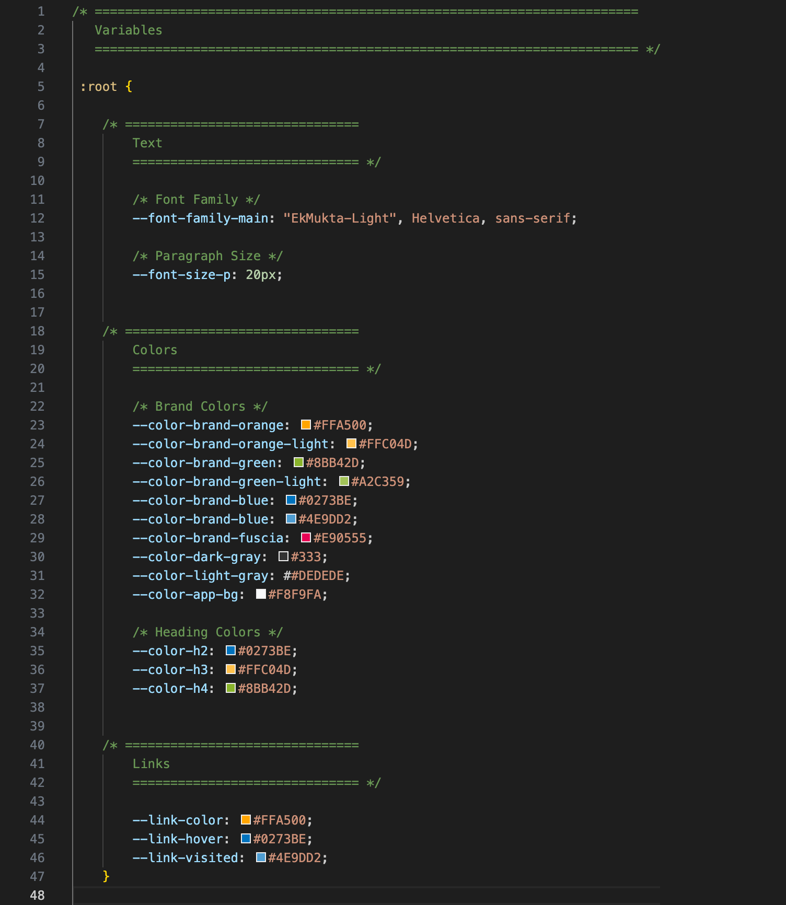Click the --color-dark-gray #333 swatch

[x=283, y=556]
